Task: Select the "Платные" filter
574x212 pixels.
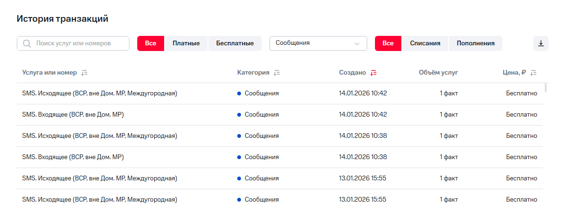Action: click(186, 43)
